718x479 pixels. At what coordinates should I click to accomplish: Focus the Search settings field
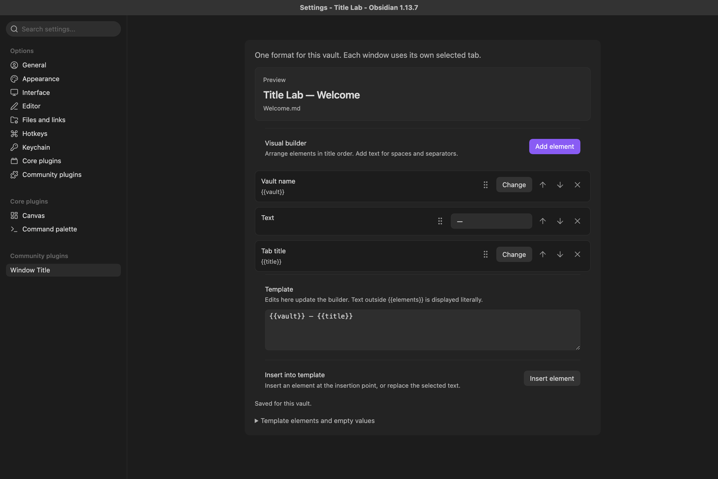[x=63, y=29]
